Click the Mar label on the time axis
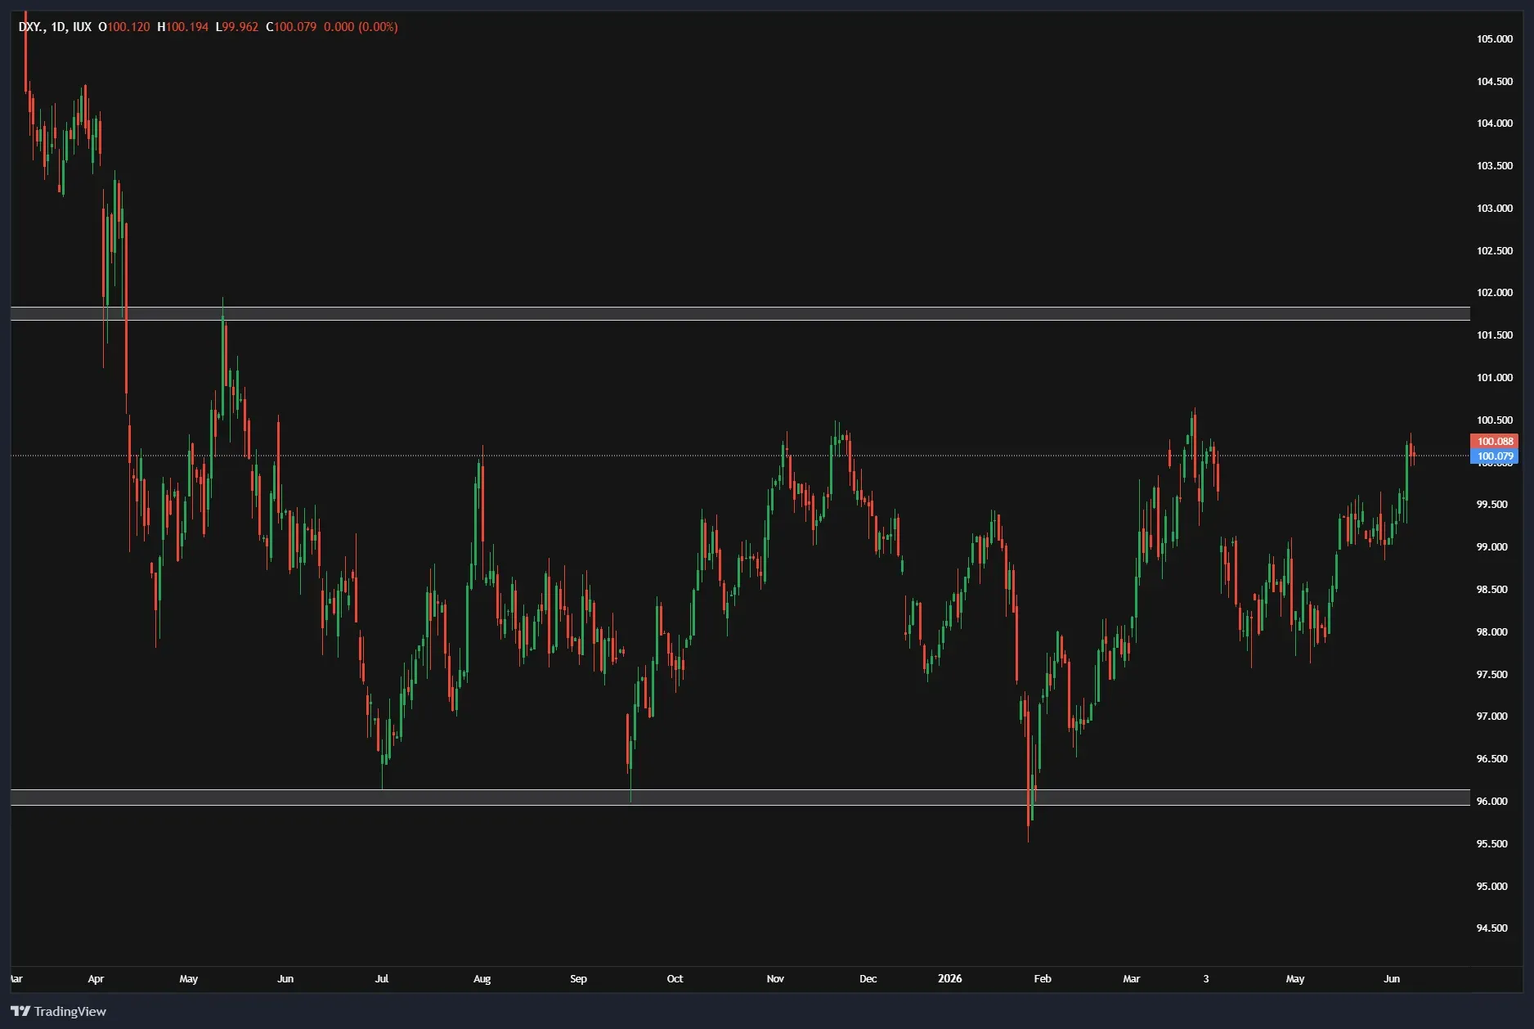1534x1029 pixels. (1132, 979)
